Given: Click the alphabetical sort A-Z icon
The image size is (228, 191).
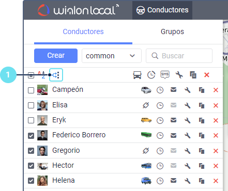Looking at the screenshot, I should pos(41,75).
